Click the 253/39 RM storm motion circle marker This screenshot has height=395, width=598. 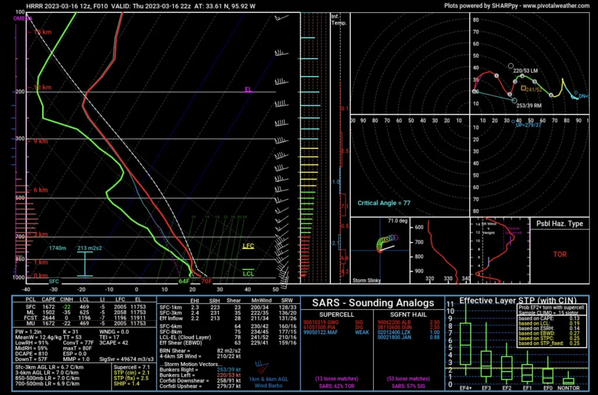coord(514,101)
